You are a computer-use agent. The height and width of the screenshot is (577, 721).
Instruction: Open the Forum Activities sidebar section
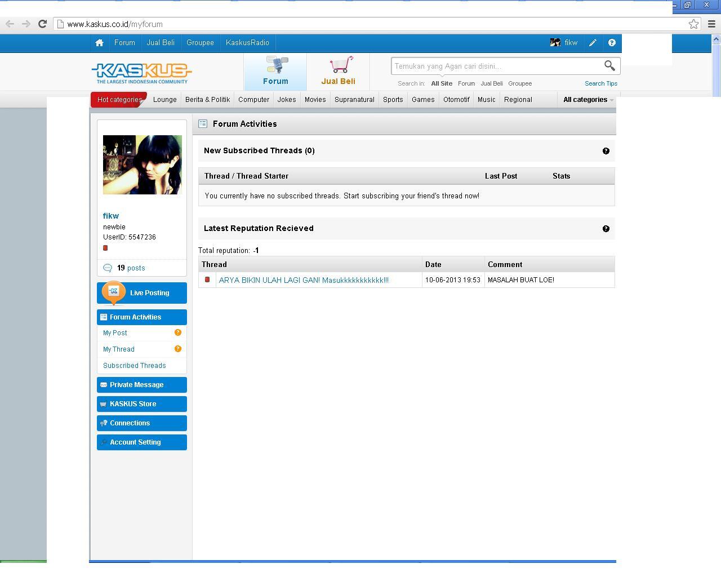(x=142, y=317)
